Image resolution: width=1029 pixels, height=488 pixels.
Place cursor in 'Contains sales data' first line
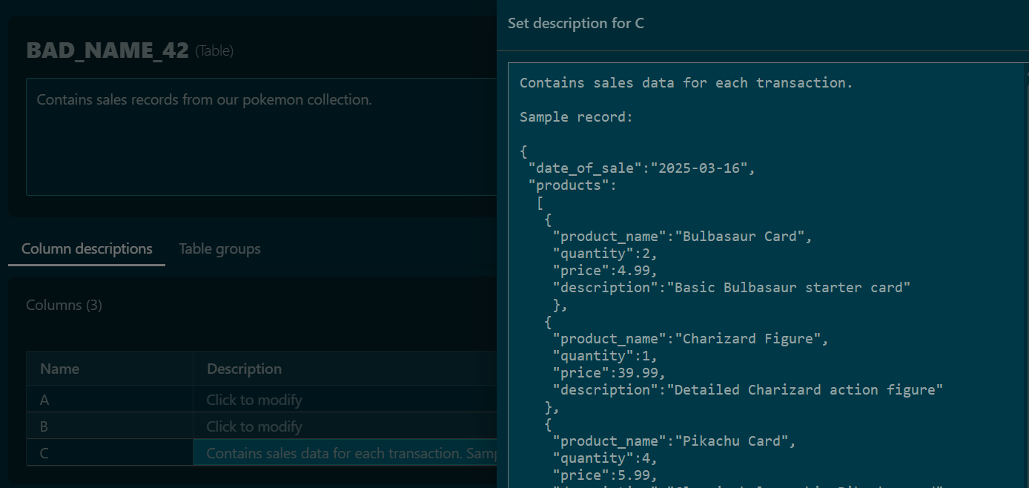pyautogui.click(x=686, y=83)
